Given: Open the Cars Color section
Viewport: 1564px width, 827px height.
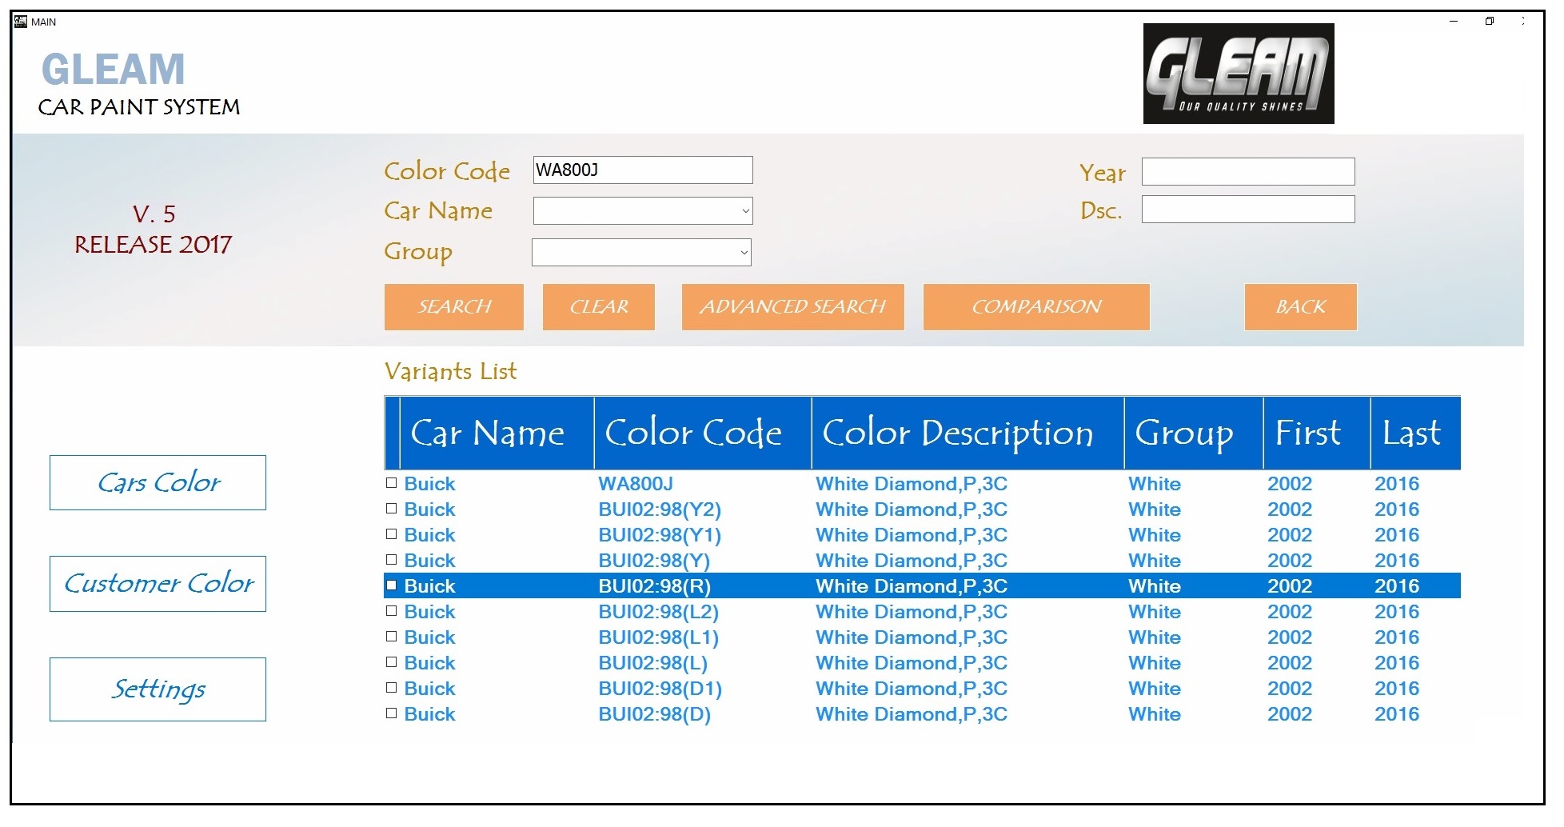Looking at the screenshot, I should coord(158,483).
